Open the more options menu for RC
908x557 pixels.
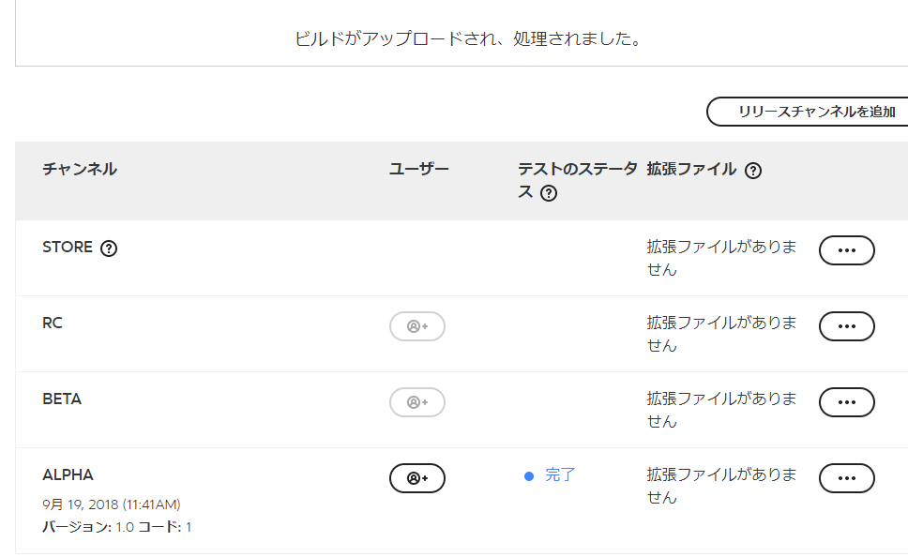[847, 326]
